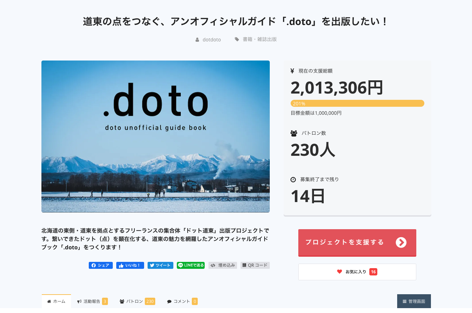Click the dotdoto author user icon
This screenshot has height=313, width=472.
tap(197, 40)
